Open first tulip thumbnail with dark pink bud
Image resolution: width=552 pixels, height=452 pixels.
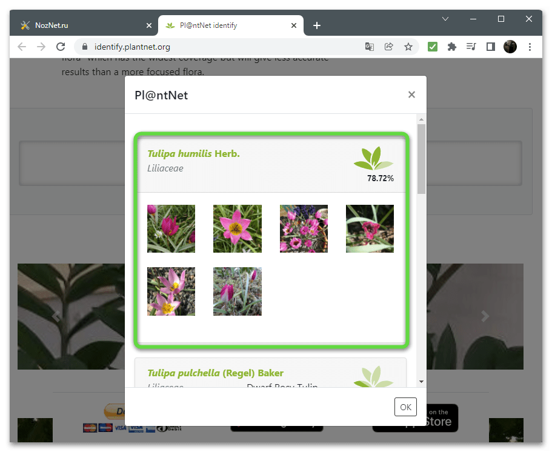[x=171, y=228]
